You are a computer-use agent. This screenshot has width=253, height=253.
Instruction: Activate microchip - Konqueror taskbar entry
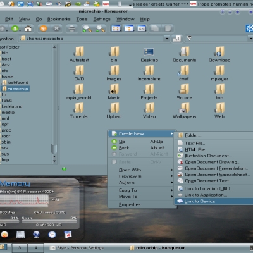(x=157, y=248)
